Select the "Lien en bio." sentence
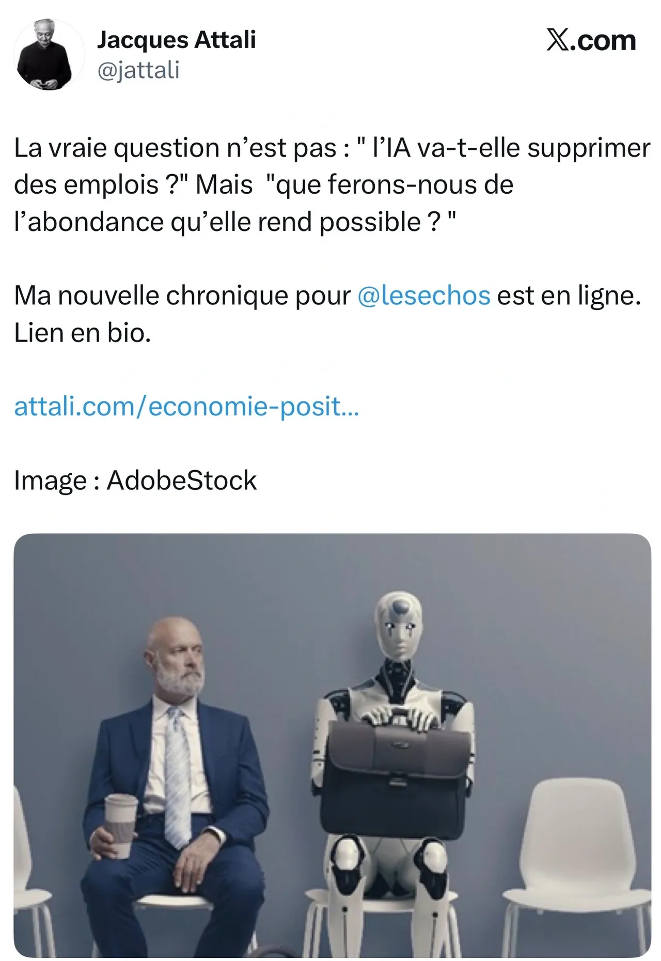 [x=83, y=333]
